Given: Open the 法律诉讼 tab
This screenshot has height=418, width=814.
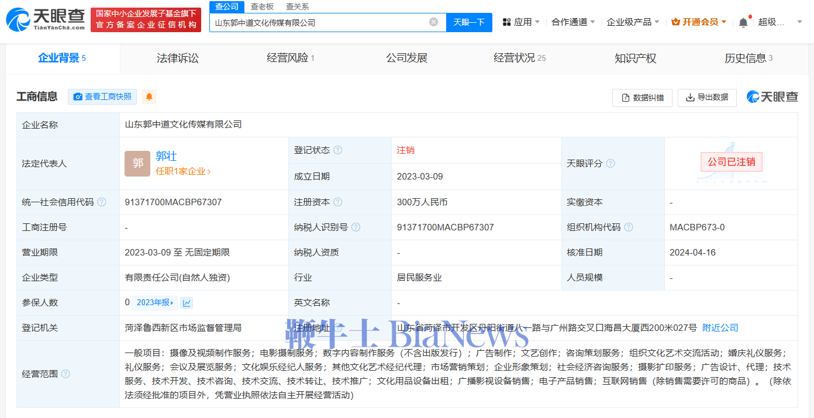Looking at the screenshot, I should click(x=178, y=58).
